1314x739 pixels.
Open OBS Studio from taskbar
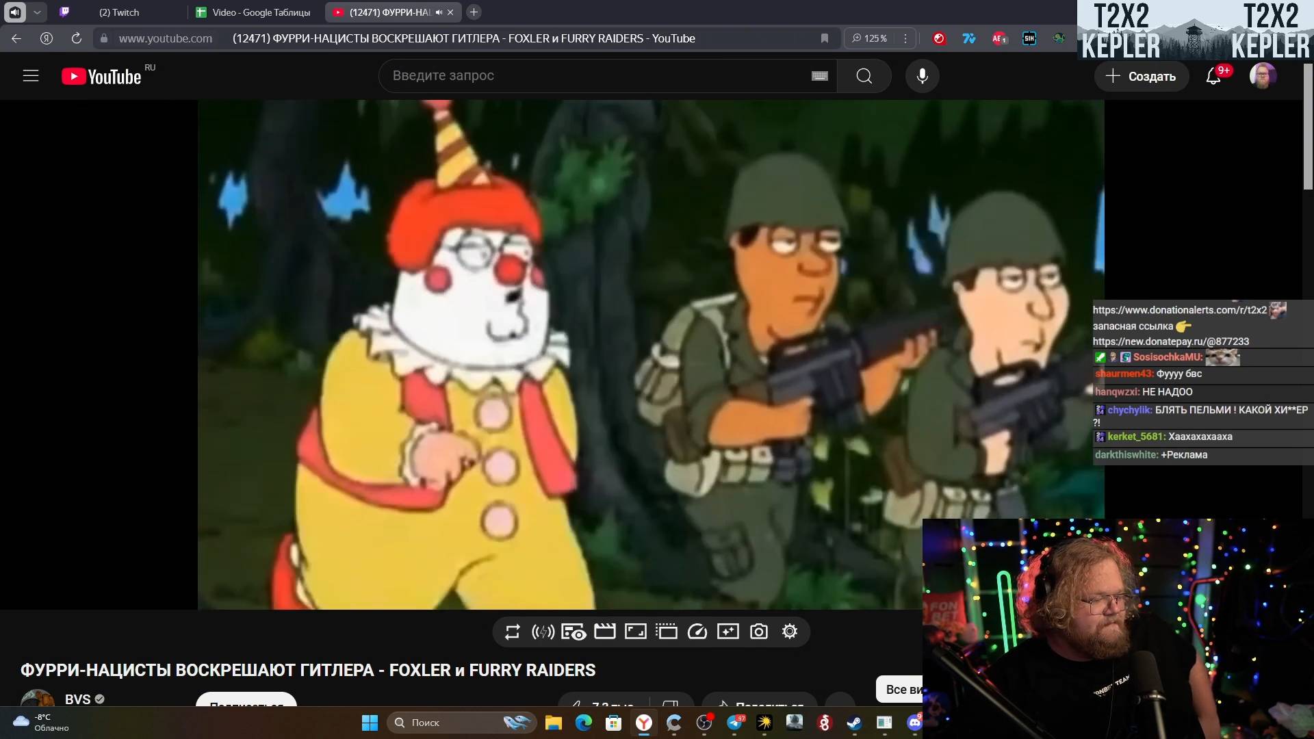coord(704,723)
